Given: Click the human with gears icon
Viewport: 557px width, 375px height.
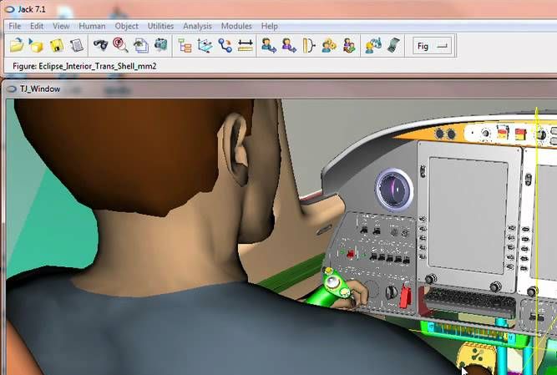Looking at the screenshot, I should [x=329, y=45].
